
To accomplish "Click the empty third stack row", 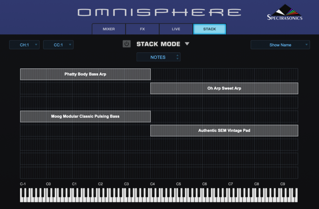I will coord(159,102).
